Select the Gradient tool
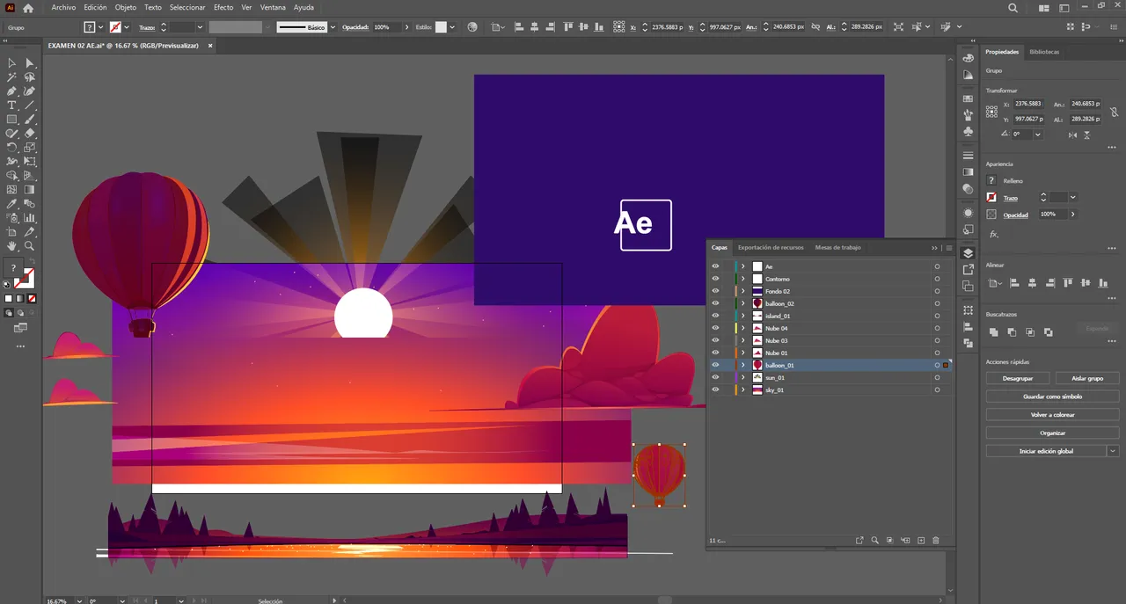This screenshot has width=1126, height=604. [x=30, y=190]
